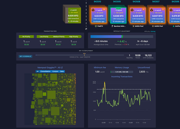Enable the Consolidation goggles filter

click(46, 71)
